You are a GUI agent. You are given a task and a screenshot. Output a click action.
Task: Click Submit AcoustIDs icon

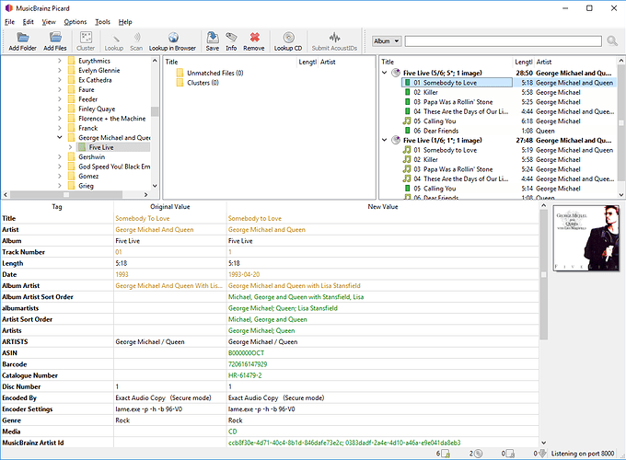(334, 38)
